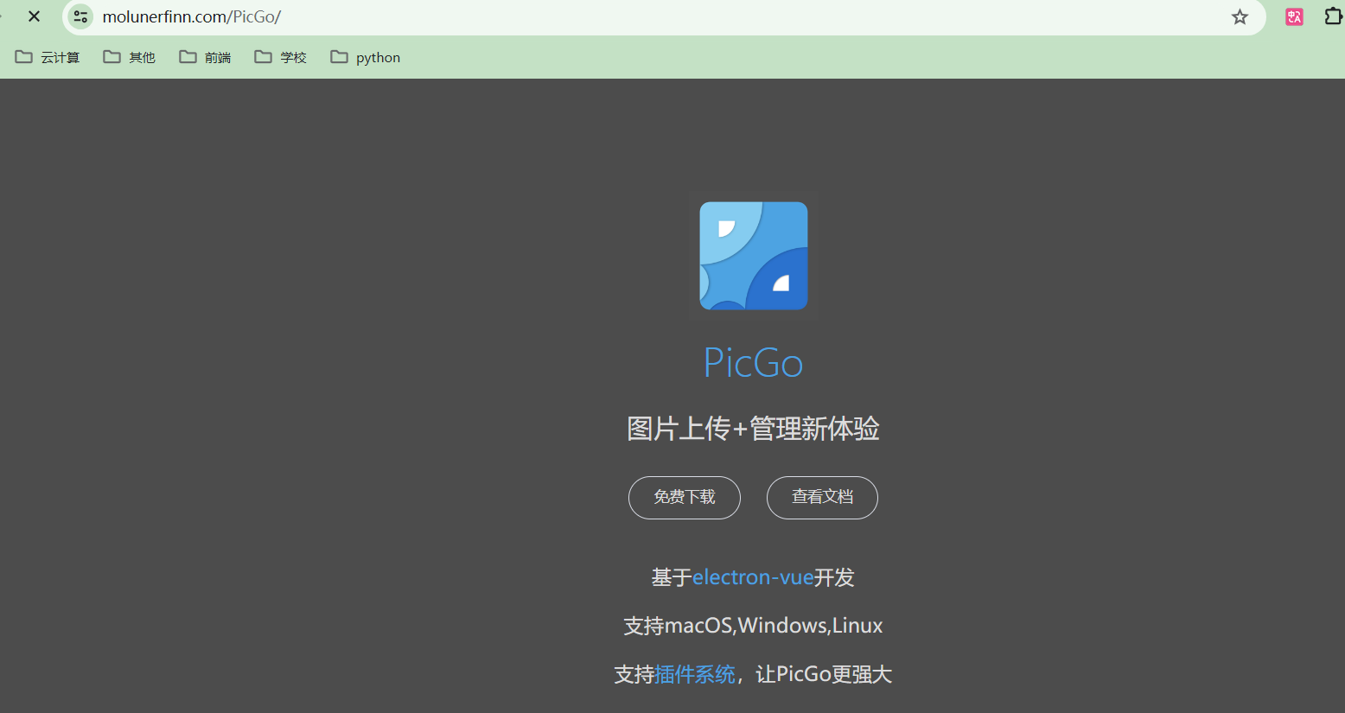
Task: Close the current browser tab
Action: click(x=34, y=16)
